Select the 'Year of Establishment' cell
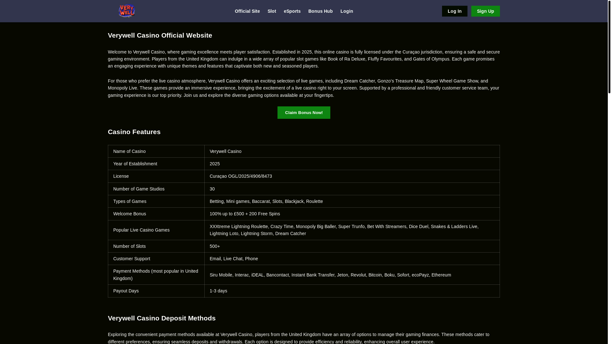611x344 pixels. 156,164
